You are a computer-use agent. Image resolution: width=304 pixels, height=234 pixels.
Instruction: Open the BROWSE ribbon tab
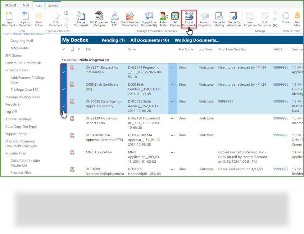click(x=11, y=5)
